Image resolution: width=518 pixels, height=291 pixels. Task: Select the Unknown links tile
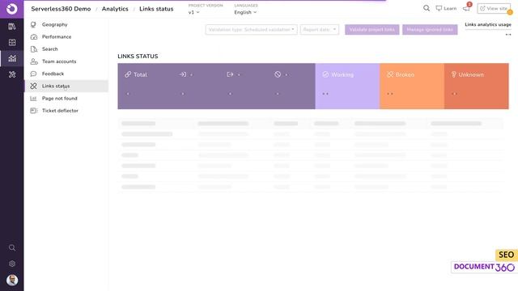[477, 86]
